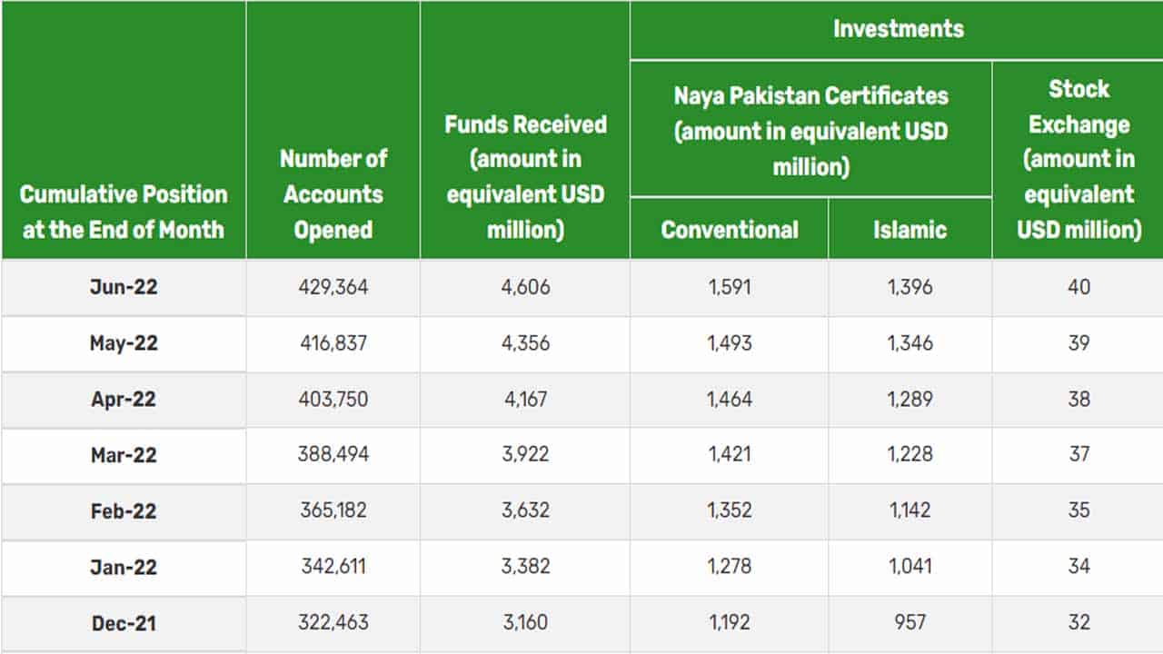
Task: Click the Jun-22 row label
Action: [124, 287]
